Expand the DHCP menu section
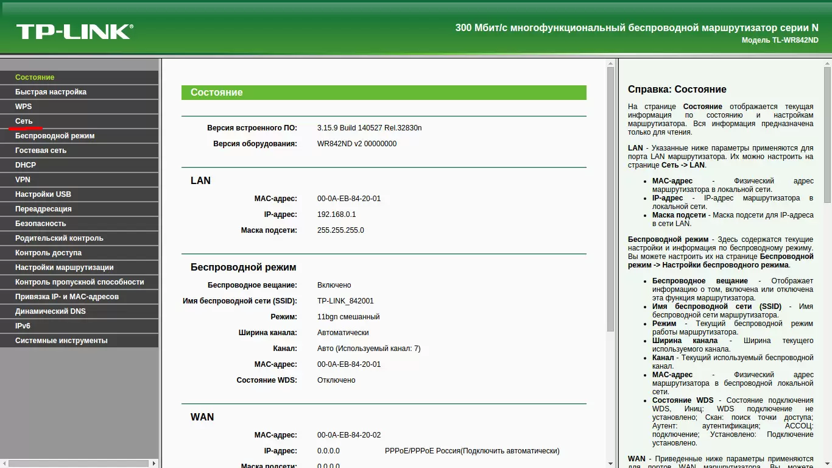The image size is (832, 468). click(x=26, y=165)
